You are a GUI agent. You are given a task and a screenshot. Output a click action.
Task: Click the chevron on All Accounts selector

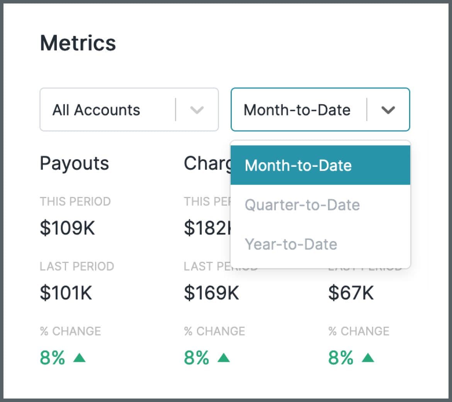[x=197, y=110]
